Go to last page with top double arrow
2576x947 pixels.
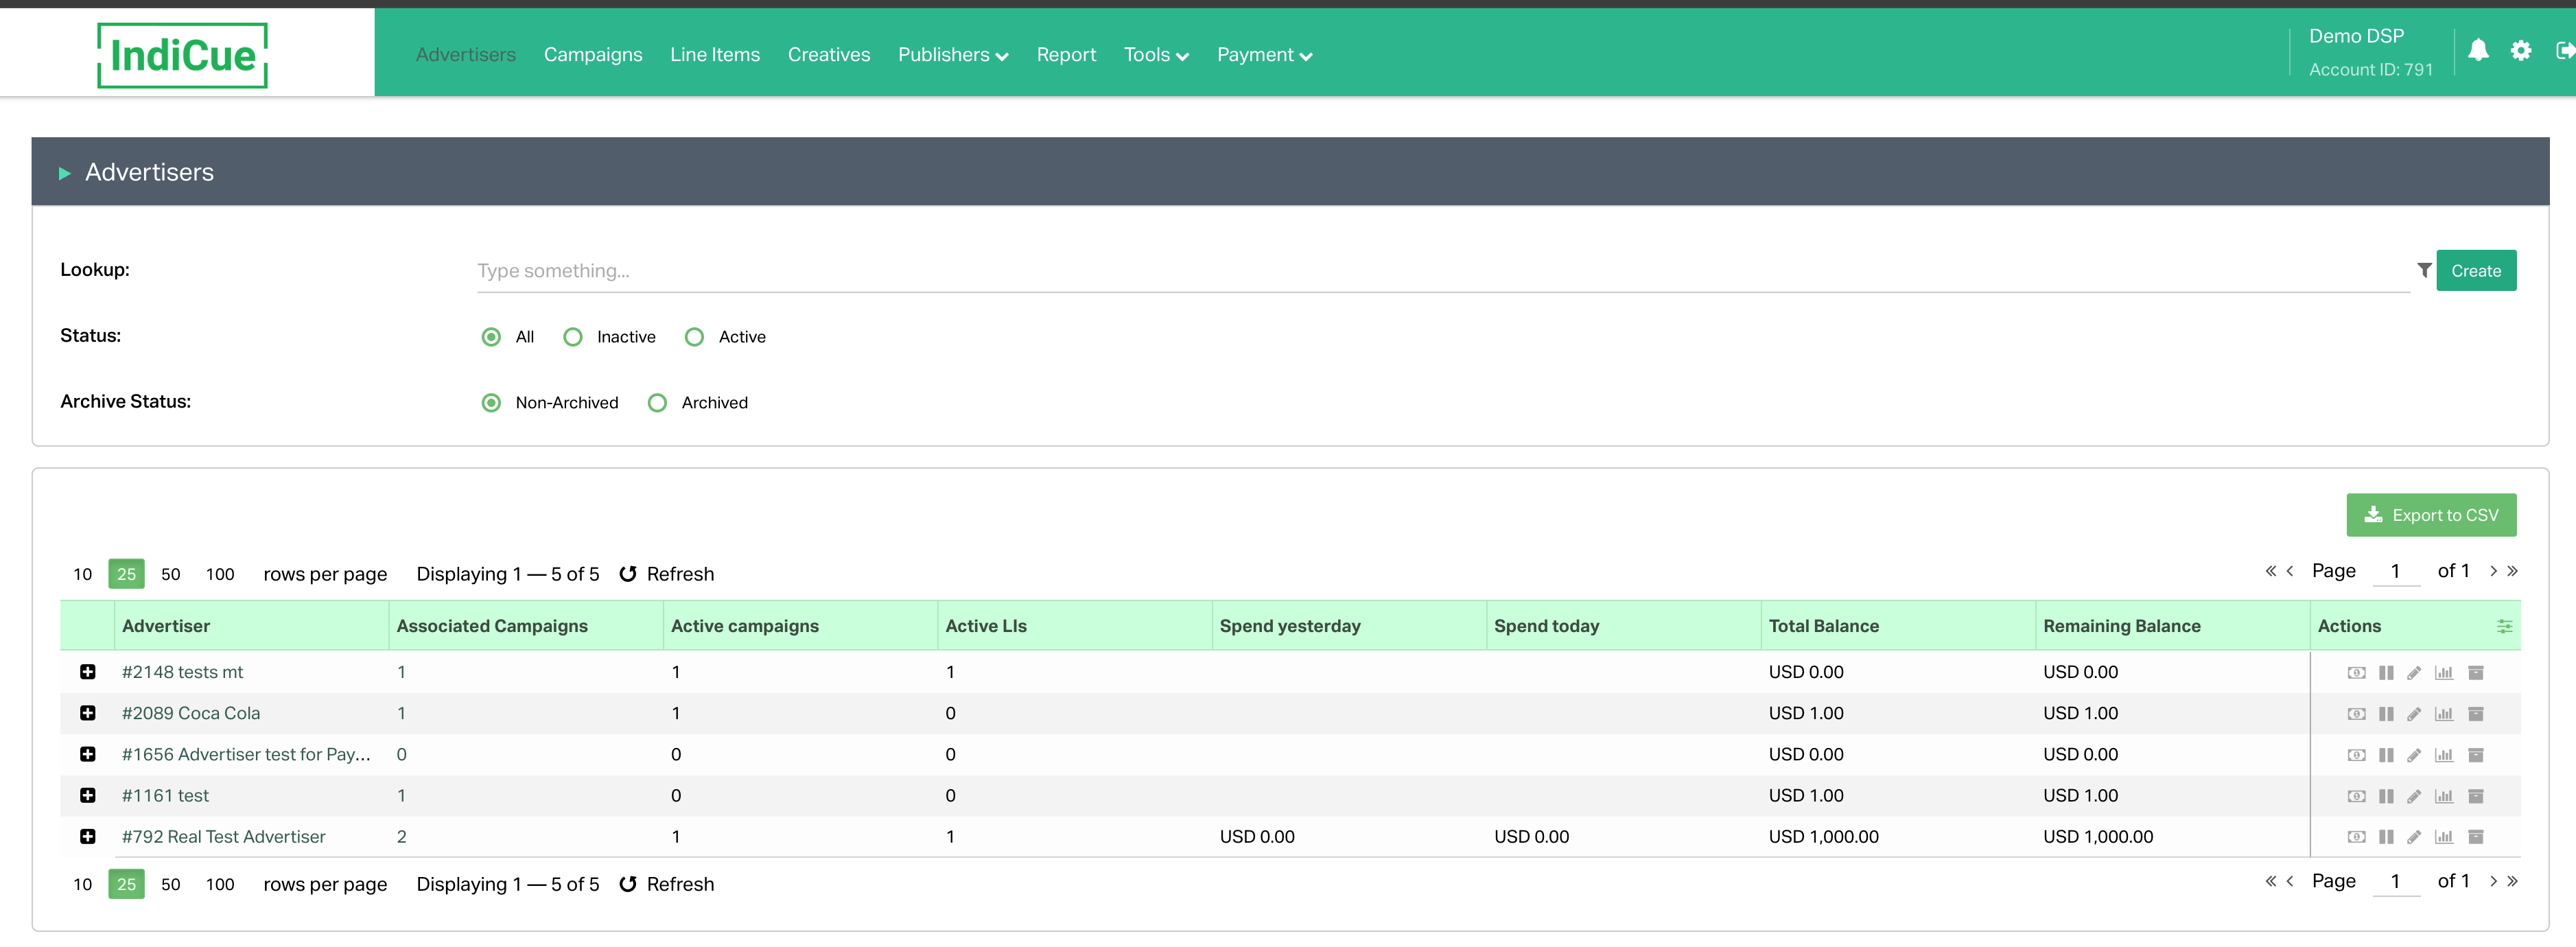pyautogui.click(x=2513, y=571)
